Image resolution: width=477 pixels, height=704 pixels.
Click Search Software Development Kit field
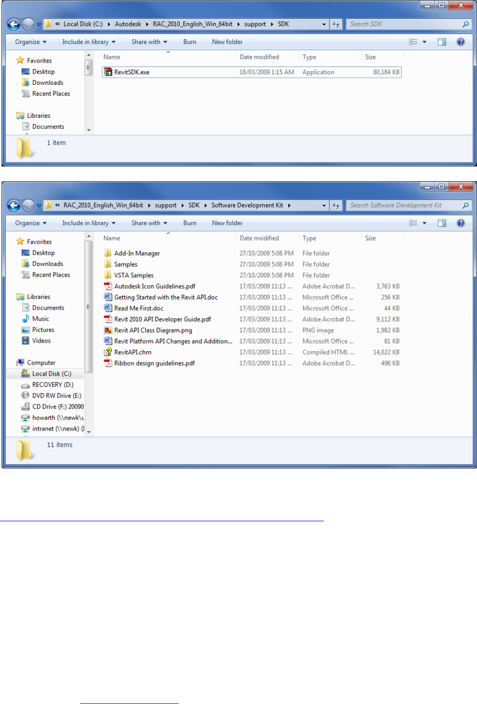point(408,205)
